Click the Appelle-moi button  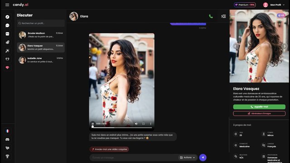click(x=259, y=107)
